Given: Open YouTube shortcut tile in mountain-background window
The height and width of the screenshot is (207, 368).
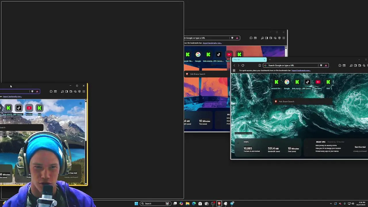Looking at the screenshot, I should [x=29, y=108].
